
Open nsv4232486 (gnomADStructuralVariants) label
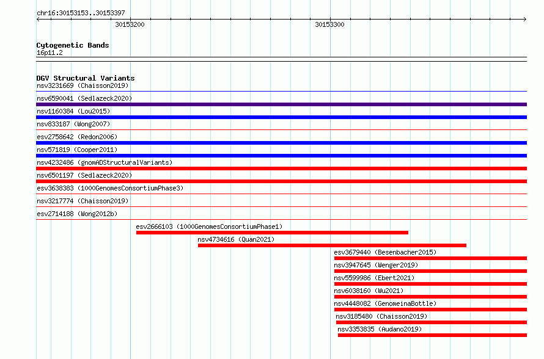(105, 162)
